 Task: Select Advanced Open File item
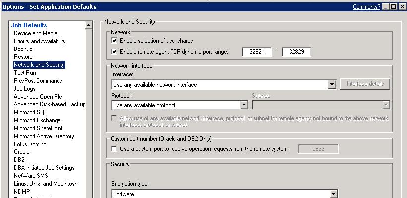[x=38, y=97]
